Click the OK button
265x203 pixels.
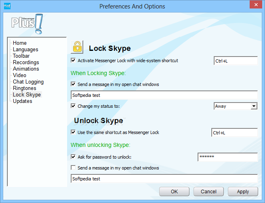[174, 192]
